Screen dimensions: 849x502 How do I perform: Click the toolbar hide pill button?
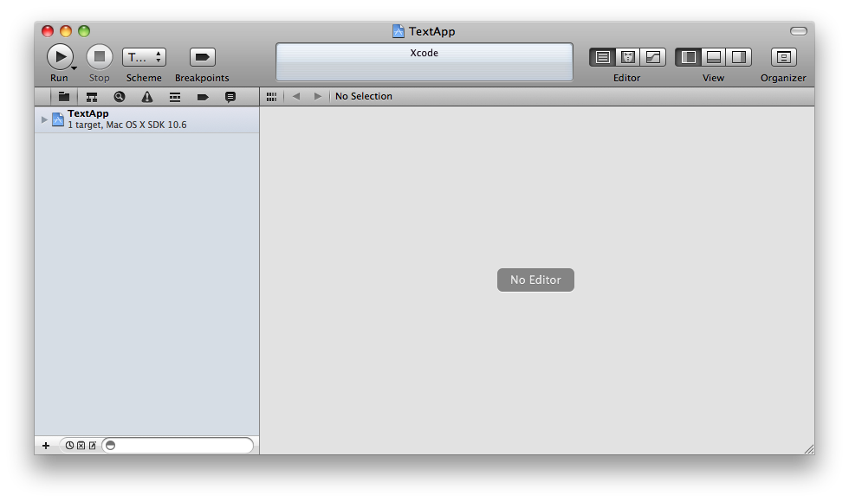(x=798, y=31)
